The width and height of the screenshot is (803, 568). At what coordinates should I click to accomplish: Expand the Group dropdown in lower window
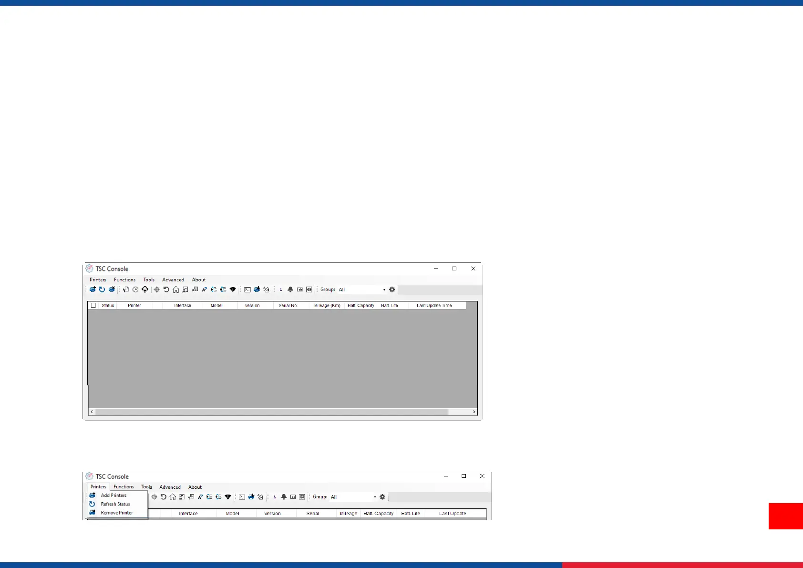point(375,497)
